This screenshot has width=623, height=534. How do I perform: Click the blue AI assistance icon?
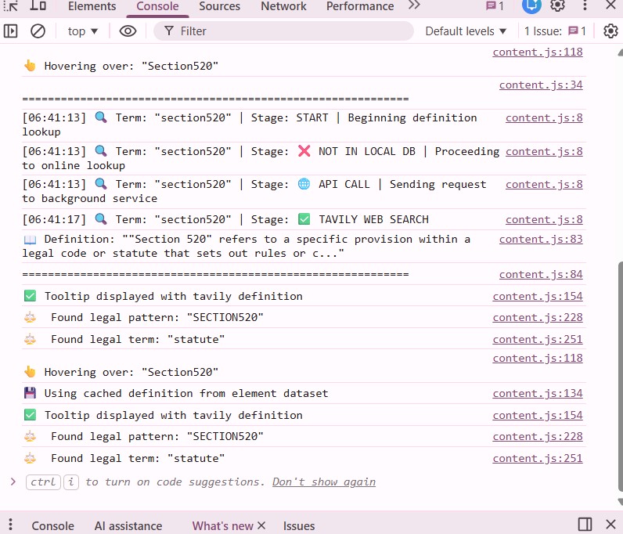531,5
